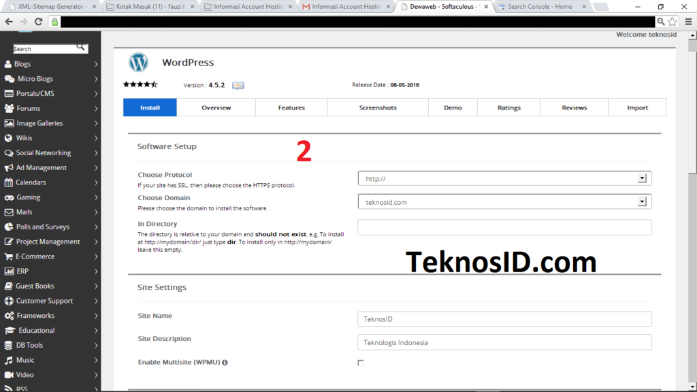Expand the Blogs category arrow
The image size is (697, 392).
pyautogui.click(x=96, y=64)
